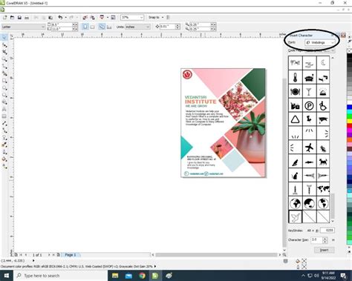Click the Keystroke code field
Viewport: 352px width, 281px height.
327,231
